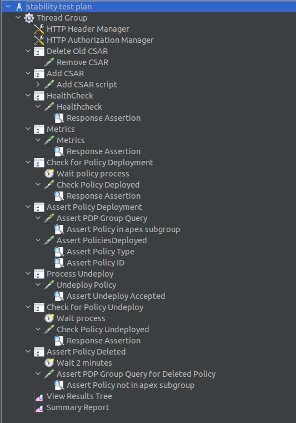This screenshot has width=296, height=423.
Task: Collapse the Check for Policy Undeploy controller
Action: (x=28, y=307)
